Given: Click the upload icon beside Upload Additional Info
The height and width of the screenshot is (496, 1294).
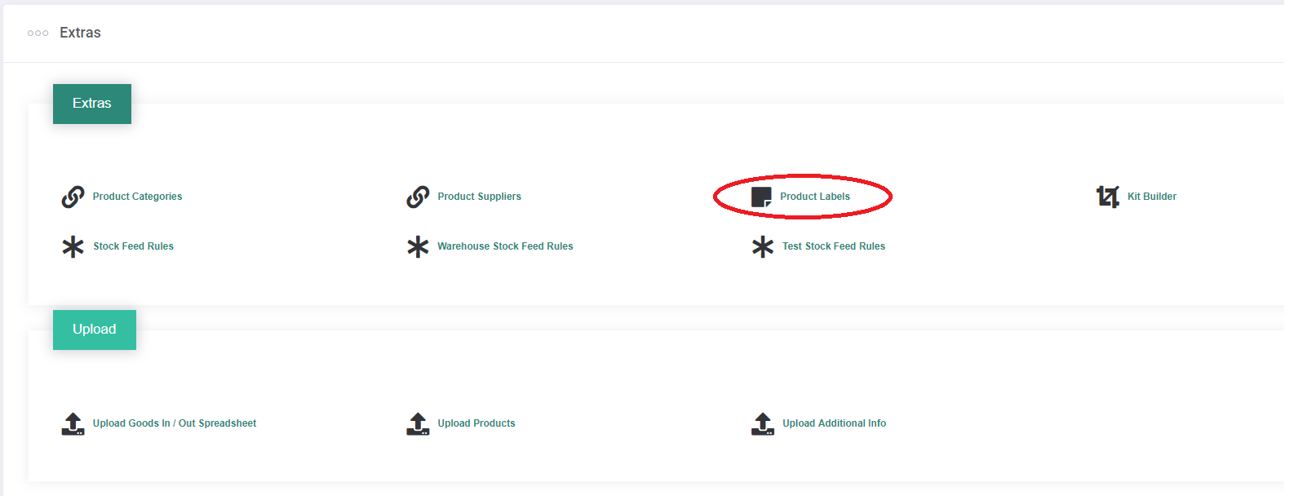Looking at the screenshot, I should 763,423.
